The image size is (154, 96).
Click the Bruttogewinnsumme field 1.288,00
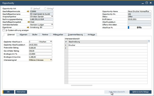coord(40,57)
